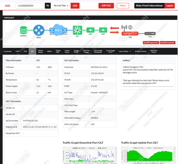178x164 pixels.
Task: Click the Logout button
Action: coord(169,6)
